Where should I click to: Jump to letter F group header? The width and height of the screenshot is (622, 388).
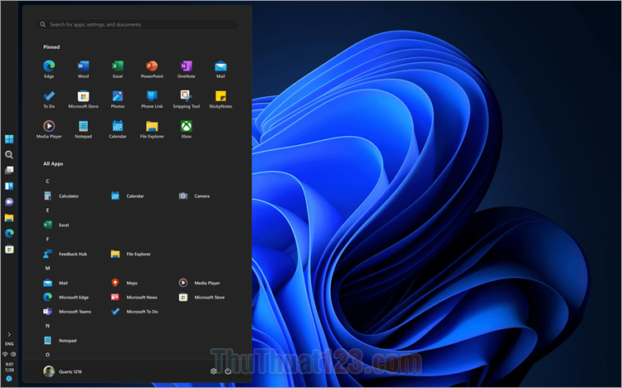click(47, 240)
